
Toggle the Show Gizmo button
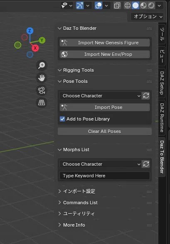80,6
